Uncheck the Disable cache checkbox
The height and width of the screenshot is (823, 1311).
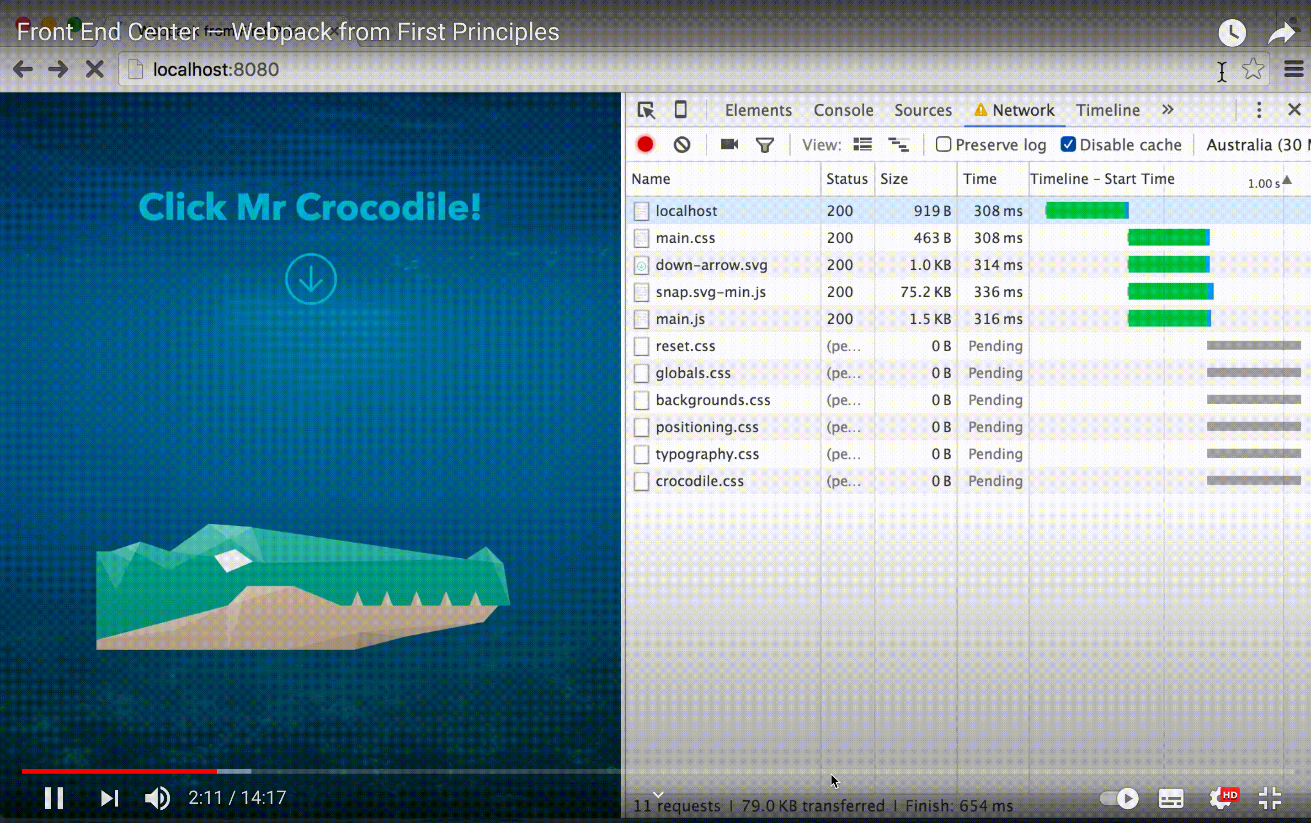pyautogui.click(x=1068, y=144)
